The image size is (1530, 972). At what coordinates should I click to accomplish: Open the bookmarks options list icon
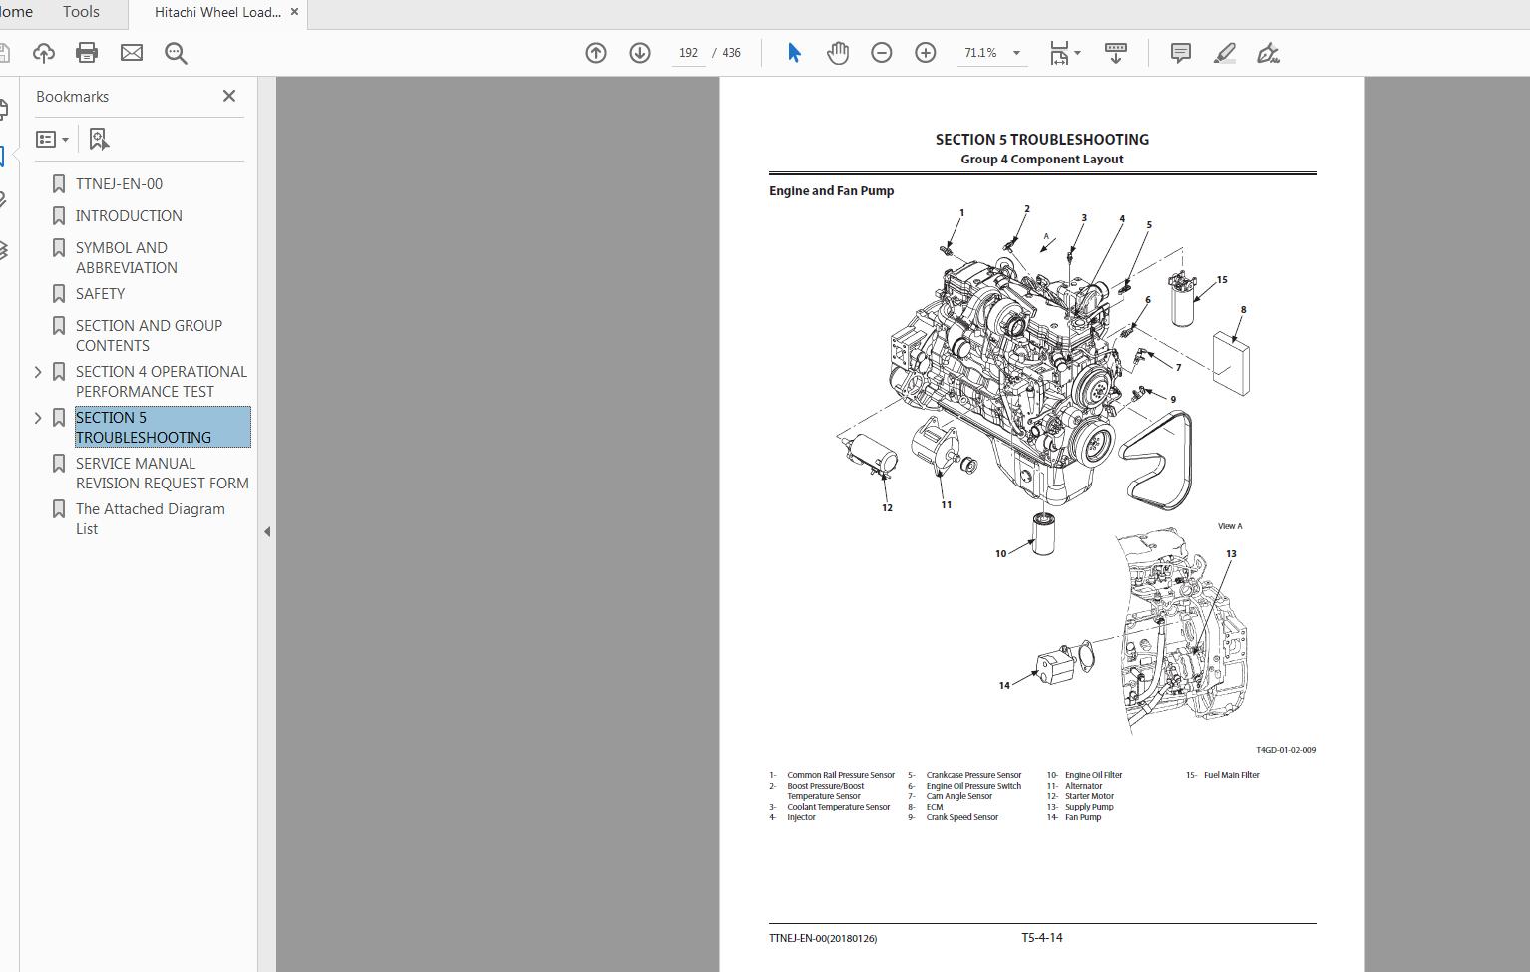tap(46, 139)
